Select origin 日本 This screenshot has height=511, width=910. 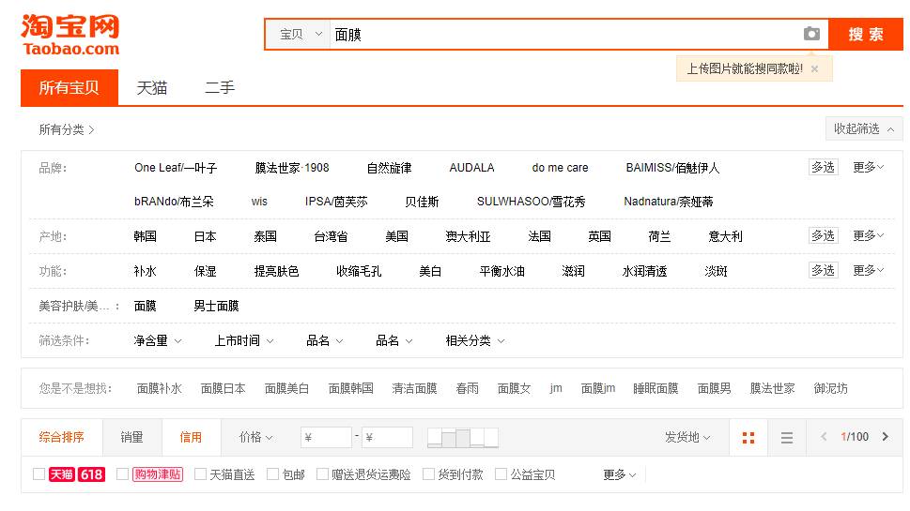[205, 235]
